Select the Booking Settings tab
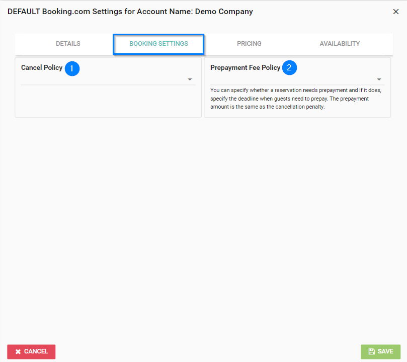This screenshot has height=362, width=407. pos(158,44)
